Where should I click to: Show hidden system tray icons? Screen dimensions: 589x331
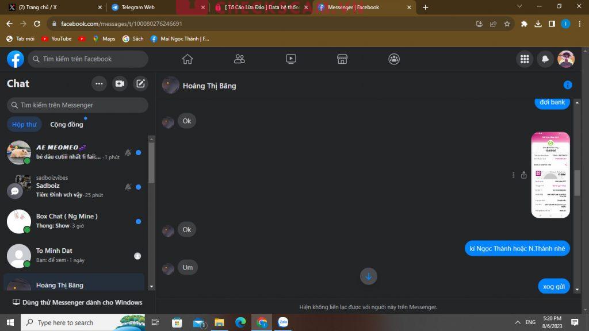[518, 322]
